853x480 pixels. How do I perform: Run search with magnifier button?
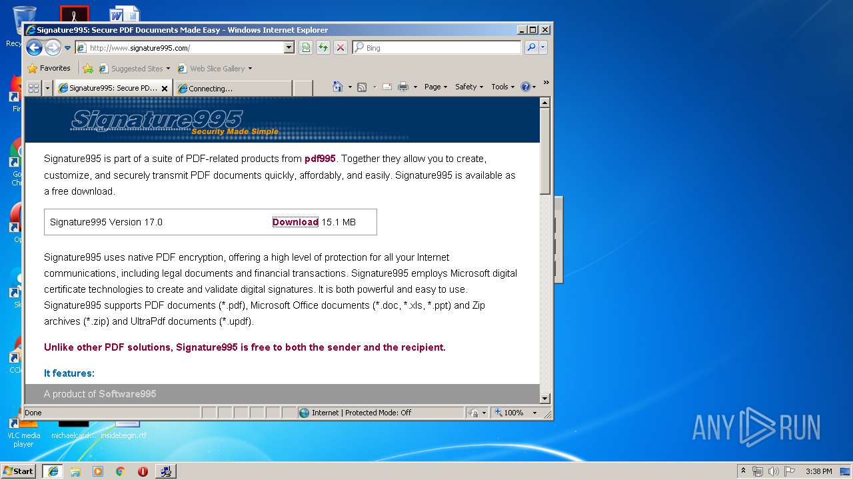click(531, 47)
